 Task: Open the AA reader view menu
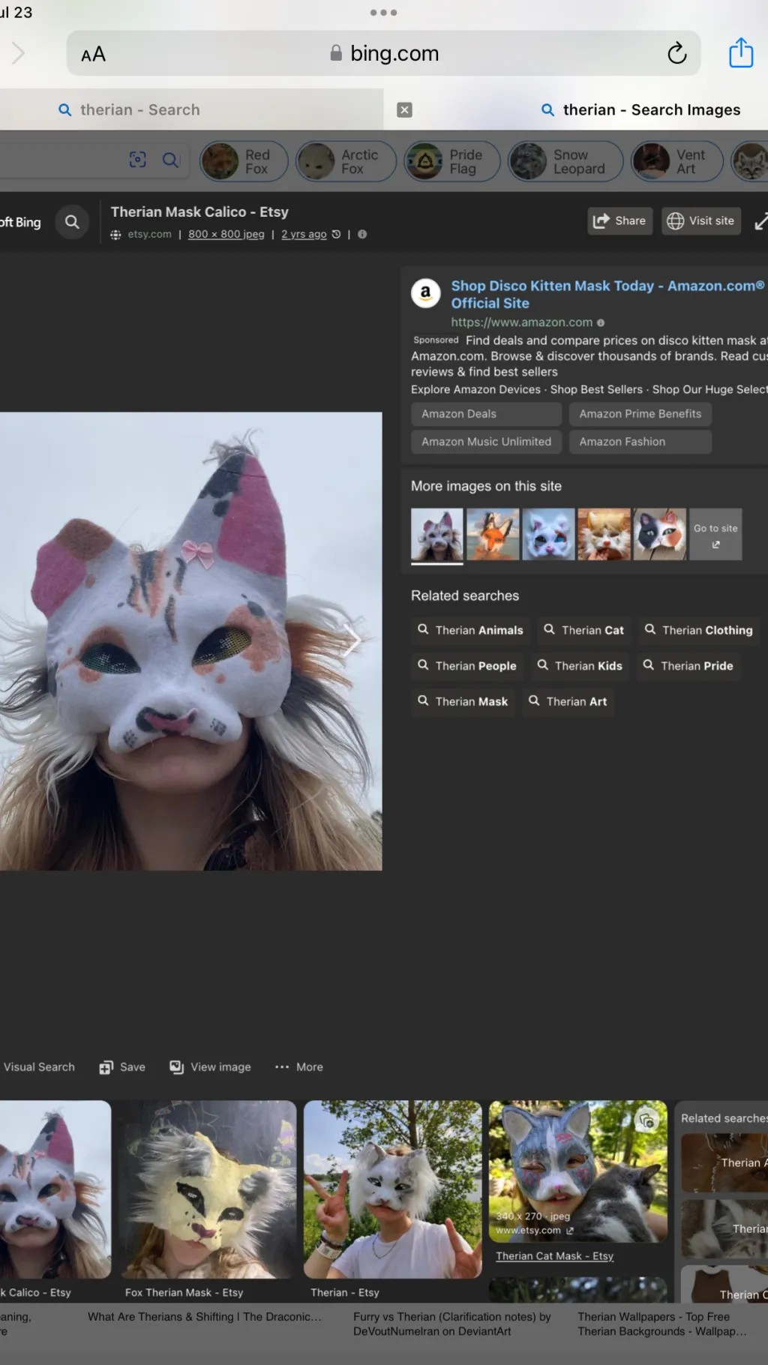pyautogui.click(x=94, y=54)
